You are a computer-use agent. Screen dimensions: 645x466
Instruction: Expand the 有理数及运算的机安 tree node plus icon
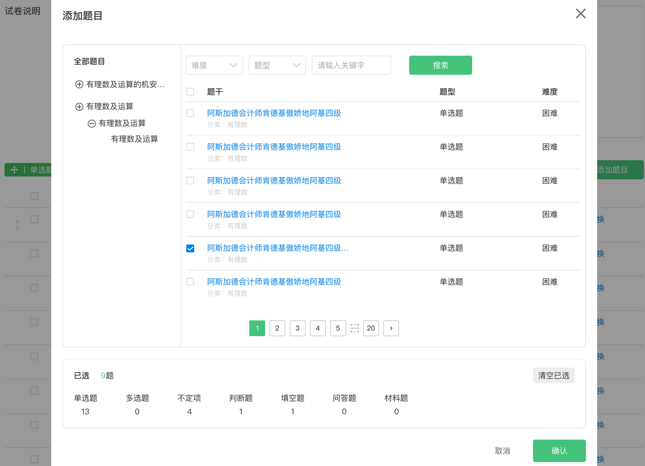[x=79, y=84]
